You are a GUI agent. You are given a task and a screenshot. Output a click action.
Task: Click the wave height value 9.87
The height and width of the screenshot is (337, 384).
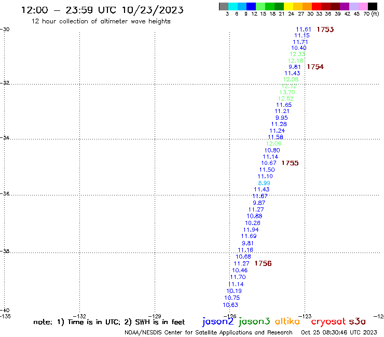pos(259,203)
